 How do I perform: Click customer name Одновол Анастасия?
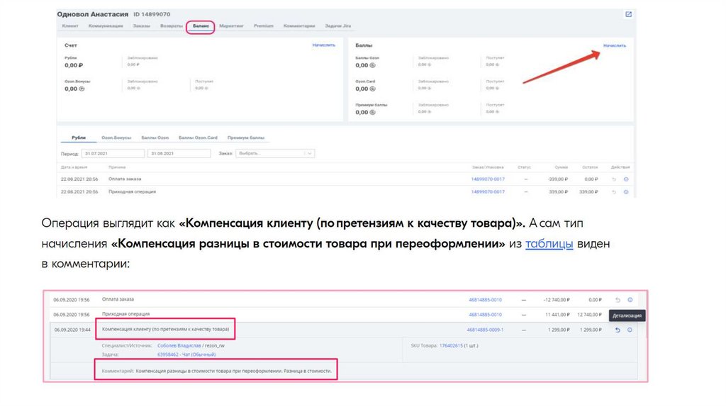click(93, 14)
